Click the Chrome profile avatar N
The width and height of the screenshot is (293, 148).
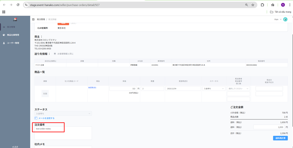tap(283, 5)
